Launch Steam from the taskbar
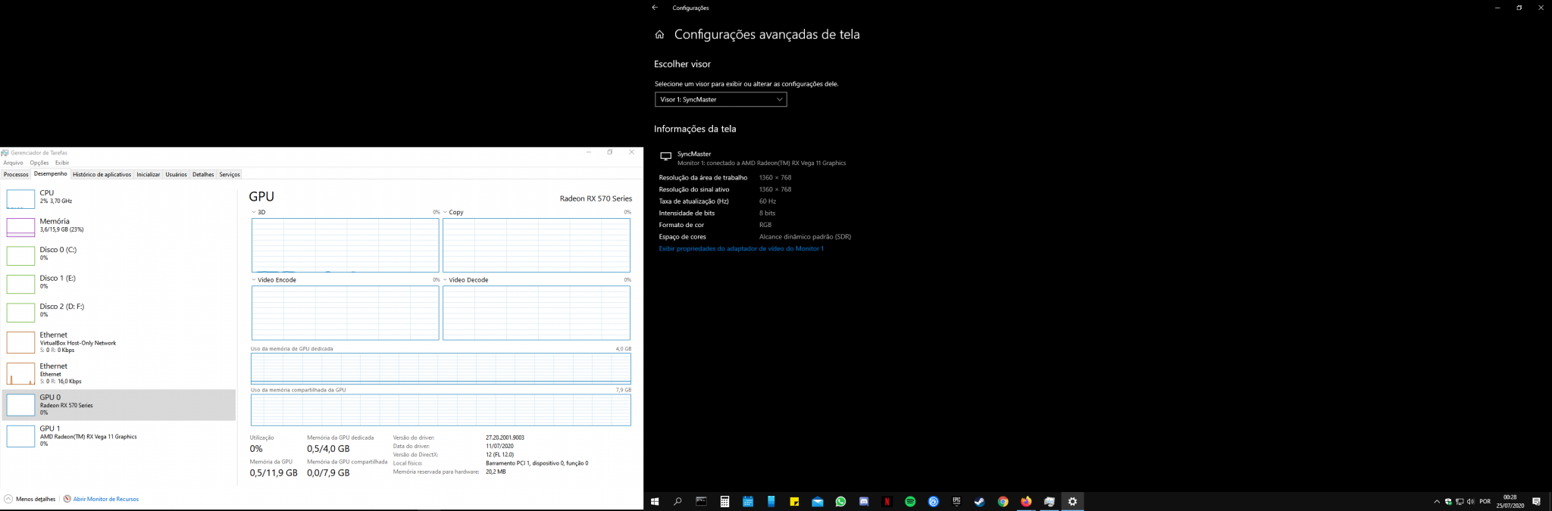This screenshot has width=1552, height=511. coord(980,501)
